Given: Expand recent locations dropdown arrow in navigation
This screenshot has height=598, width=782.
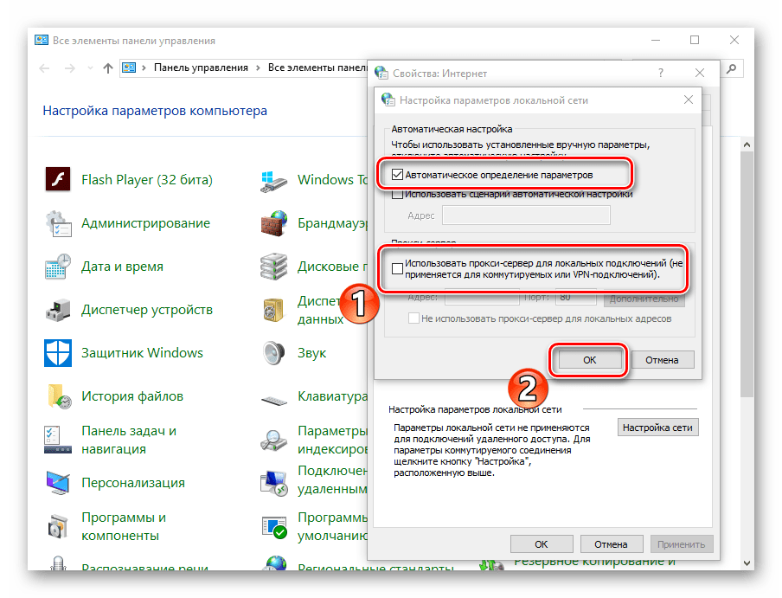Looking at the screenshot, I should tap(90, 68).
